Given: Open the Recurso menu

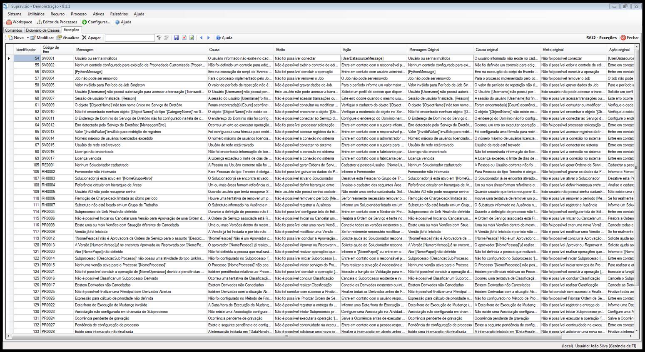Looking at the screenshot, I should 57,14.
